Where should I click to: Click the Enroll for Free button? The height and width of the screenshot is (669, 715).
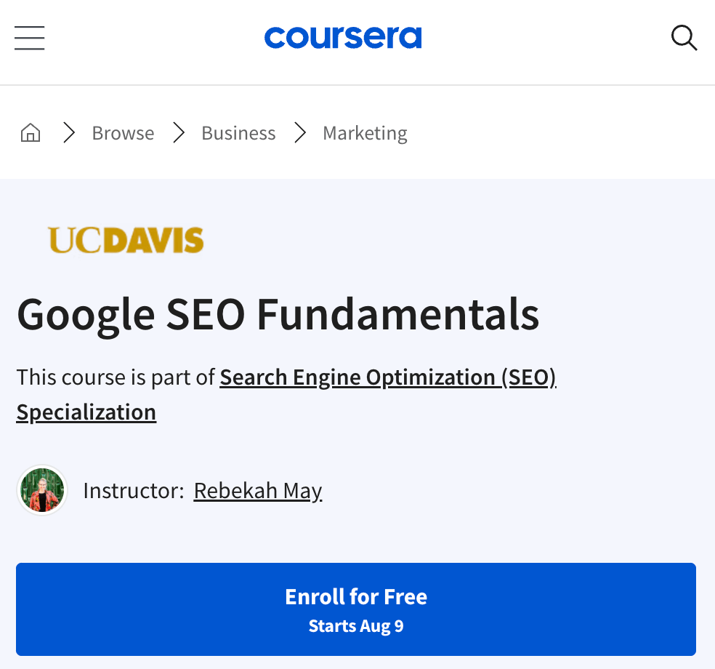click(x=356, y=609)
